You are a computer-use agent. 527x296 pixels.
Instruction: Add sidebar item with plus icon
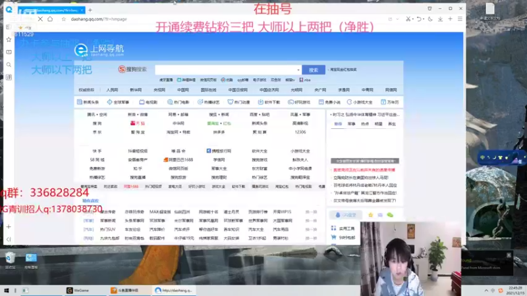point(9,226)
